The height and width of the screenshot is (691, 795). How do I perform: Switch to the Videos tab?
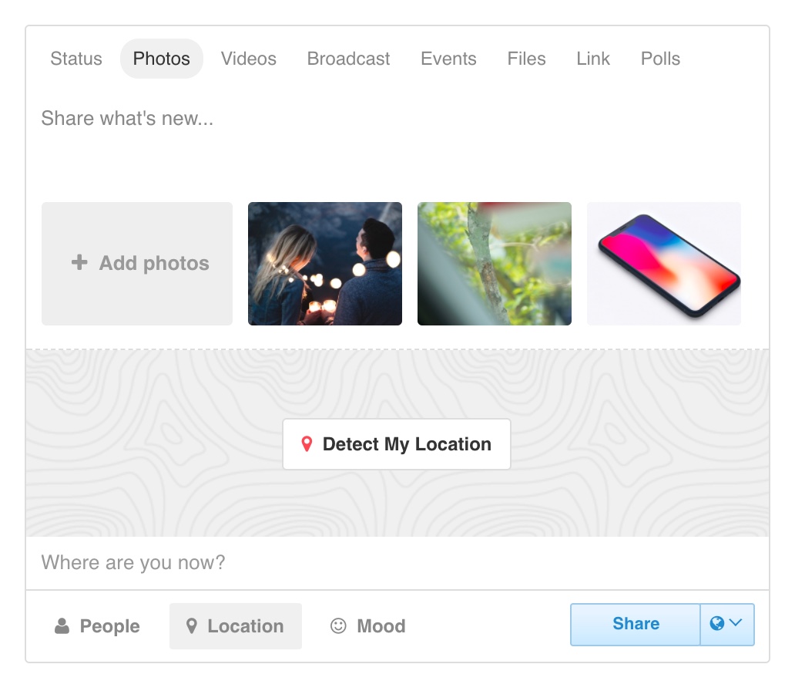(248, 59)
